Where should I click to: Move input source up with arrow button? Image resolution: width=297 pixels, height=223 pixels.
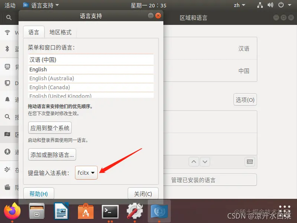click(194, 162)
